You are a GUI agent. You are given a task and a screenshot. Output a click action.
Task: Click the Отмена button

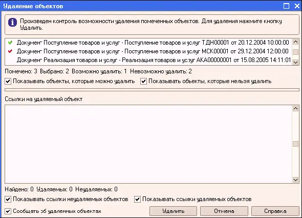click(224, 211)
